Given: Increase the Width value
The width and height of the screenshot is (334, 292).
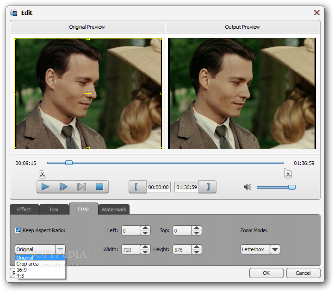Looking at the screenshot, I should click(x=145, y=247).
